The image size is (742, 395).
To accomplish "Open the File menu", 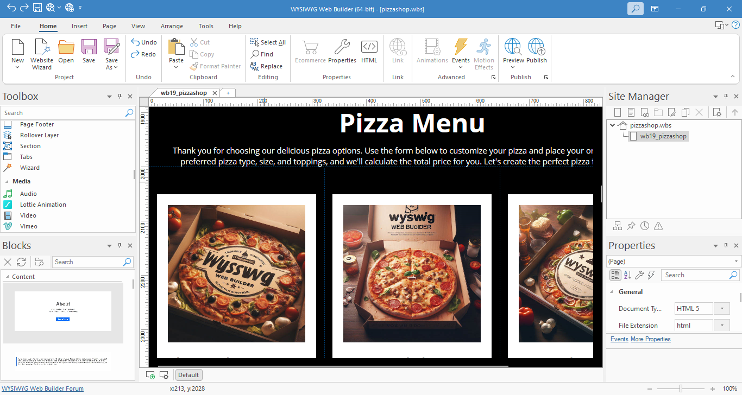I will pyautogui.click(x=16, y=26).
